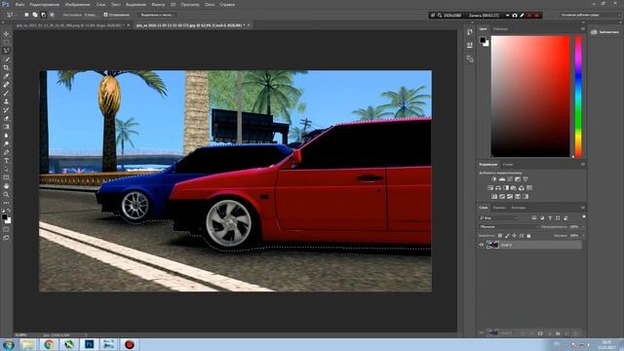Select the Healing Brush tool
Image resolution: width=624 pixels, height=351 pixels.
(x=7, y=85)
